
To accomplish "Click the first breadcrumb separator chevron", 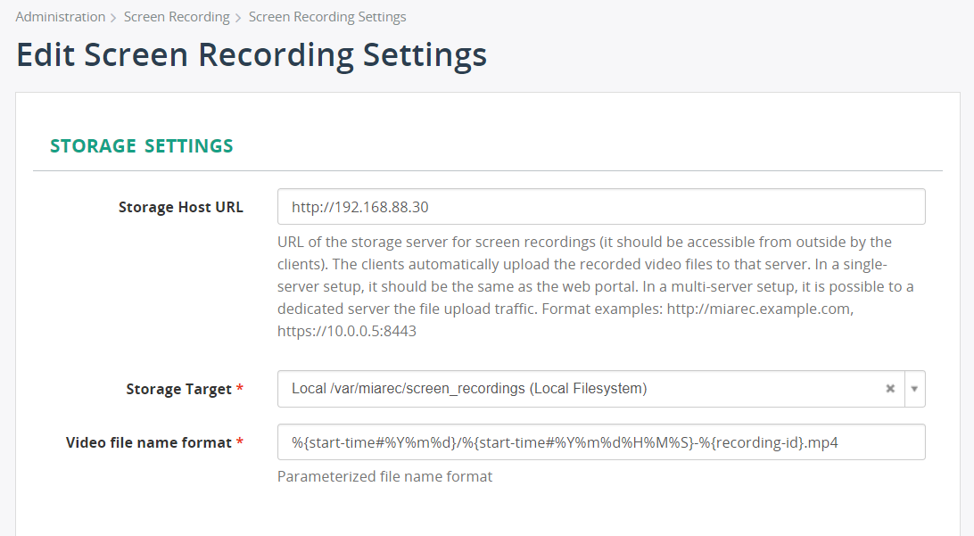I will click(x=112, y=16).
